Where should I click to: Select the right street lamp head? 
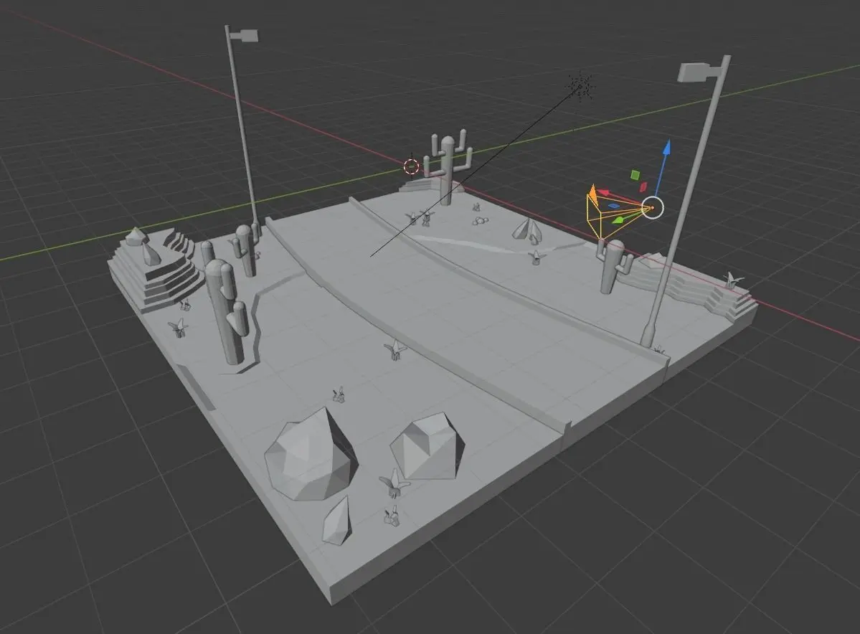click(x=694, y=72)
